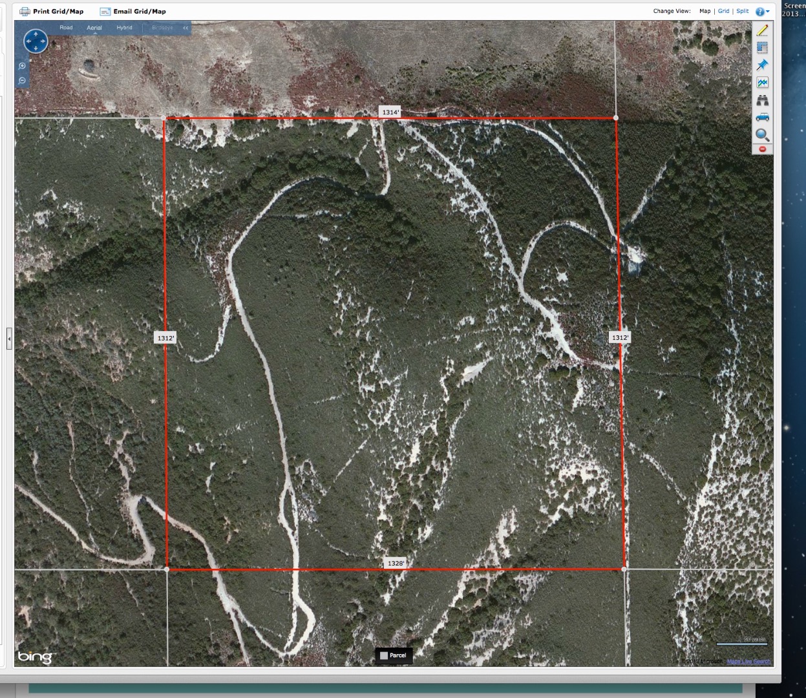Open the driving directions car tool
806x698 pixels.
763,117
